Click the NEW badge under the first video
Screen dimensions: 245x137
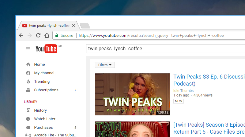tap(179, 101)
